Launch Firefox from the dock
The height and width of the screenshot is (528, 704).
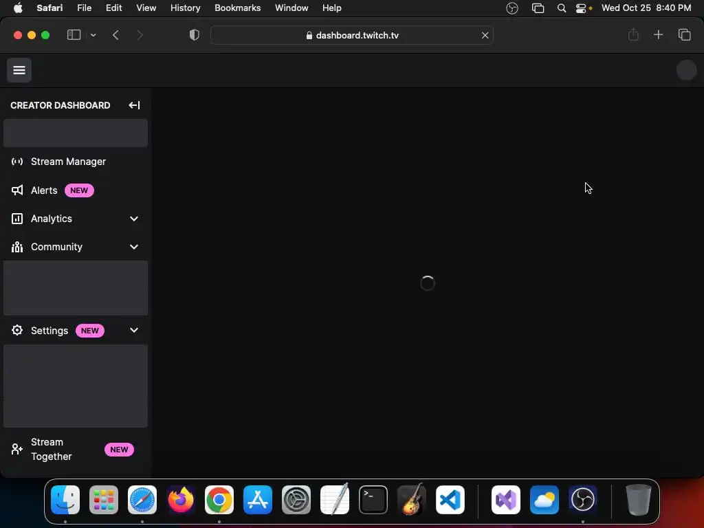tap(181, 499)
